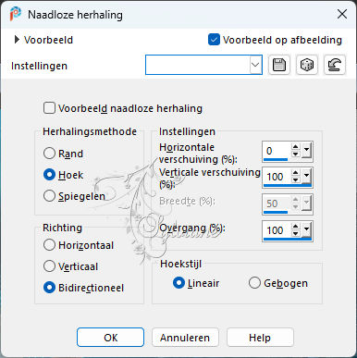Open the Overgang slider dropdown arrow
This screenshot has width=357, height=358.
[306, 229]
